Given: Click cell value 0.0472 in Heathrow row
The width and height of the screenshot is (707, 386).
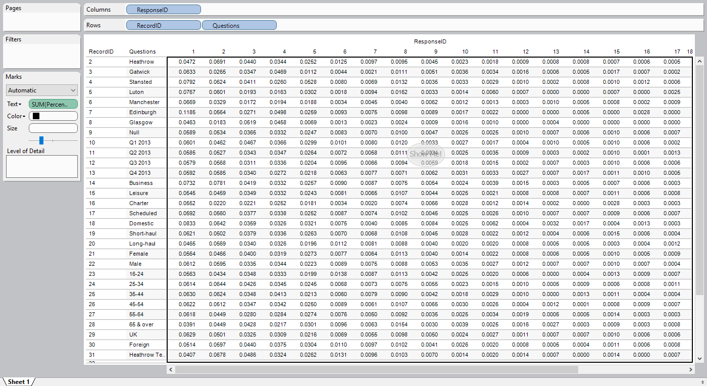Looking at the screenshot, I should click(x=187, y=62).
